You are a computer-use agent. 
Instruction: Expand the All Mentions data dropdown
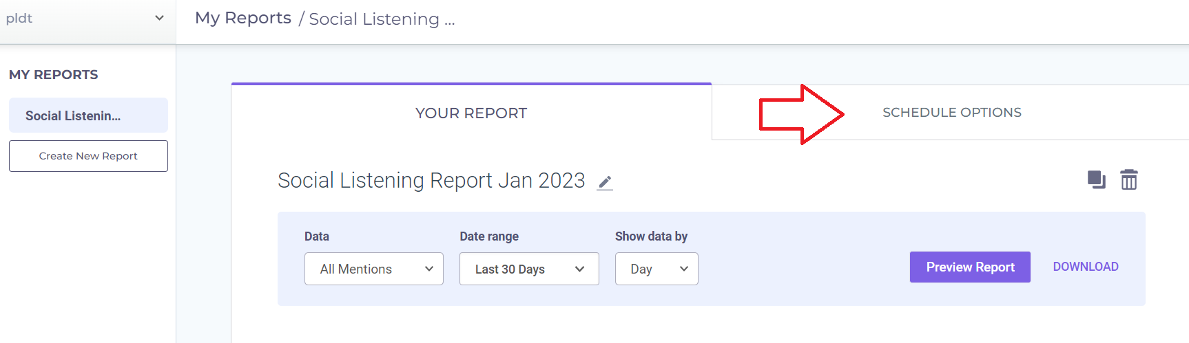[374, 269]
